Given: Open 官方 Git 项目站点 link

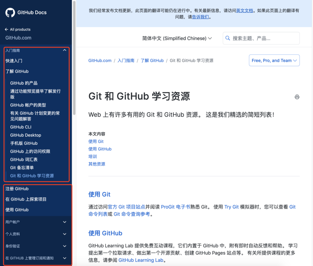Looking at the screenshot, I should (126, 207).
